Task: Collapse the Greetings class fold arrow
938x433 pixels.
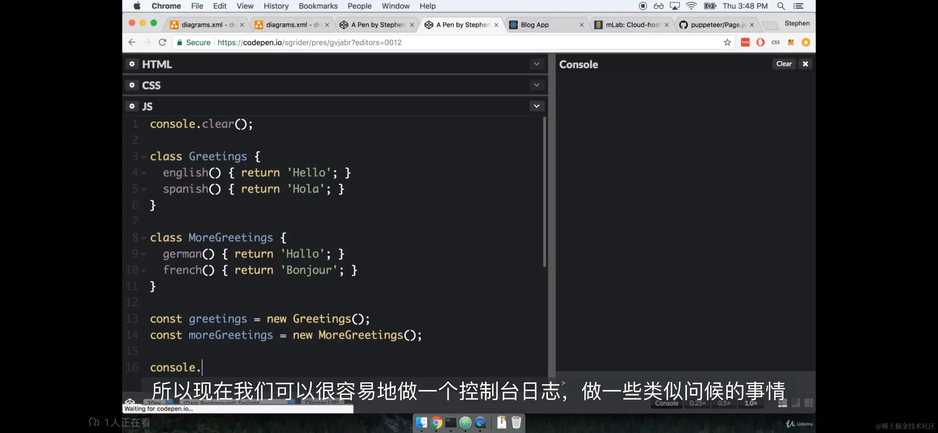Action: coord(143,157)
